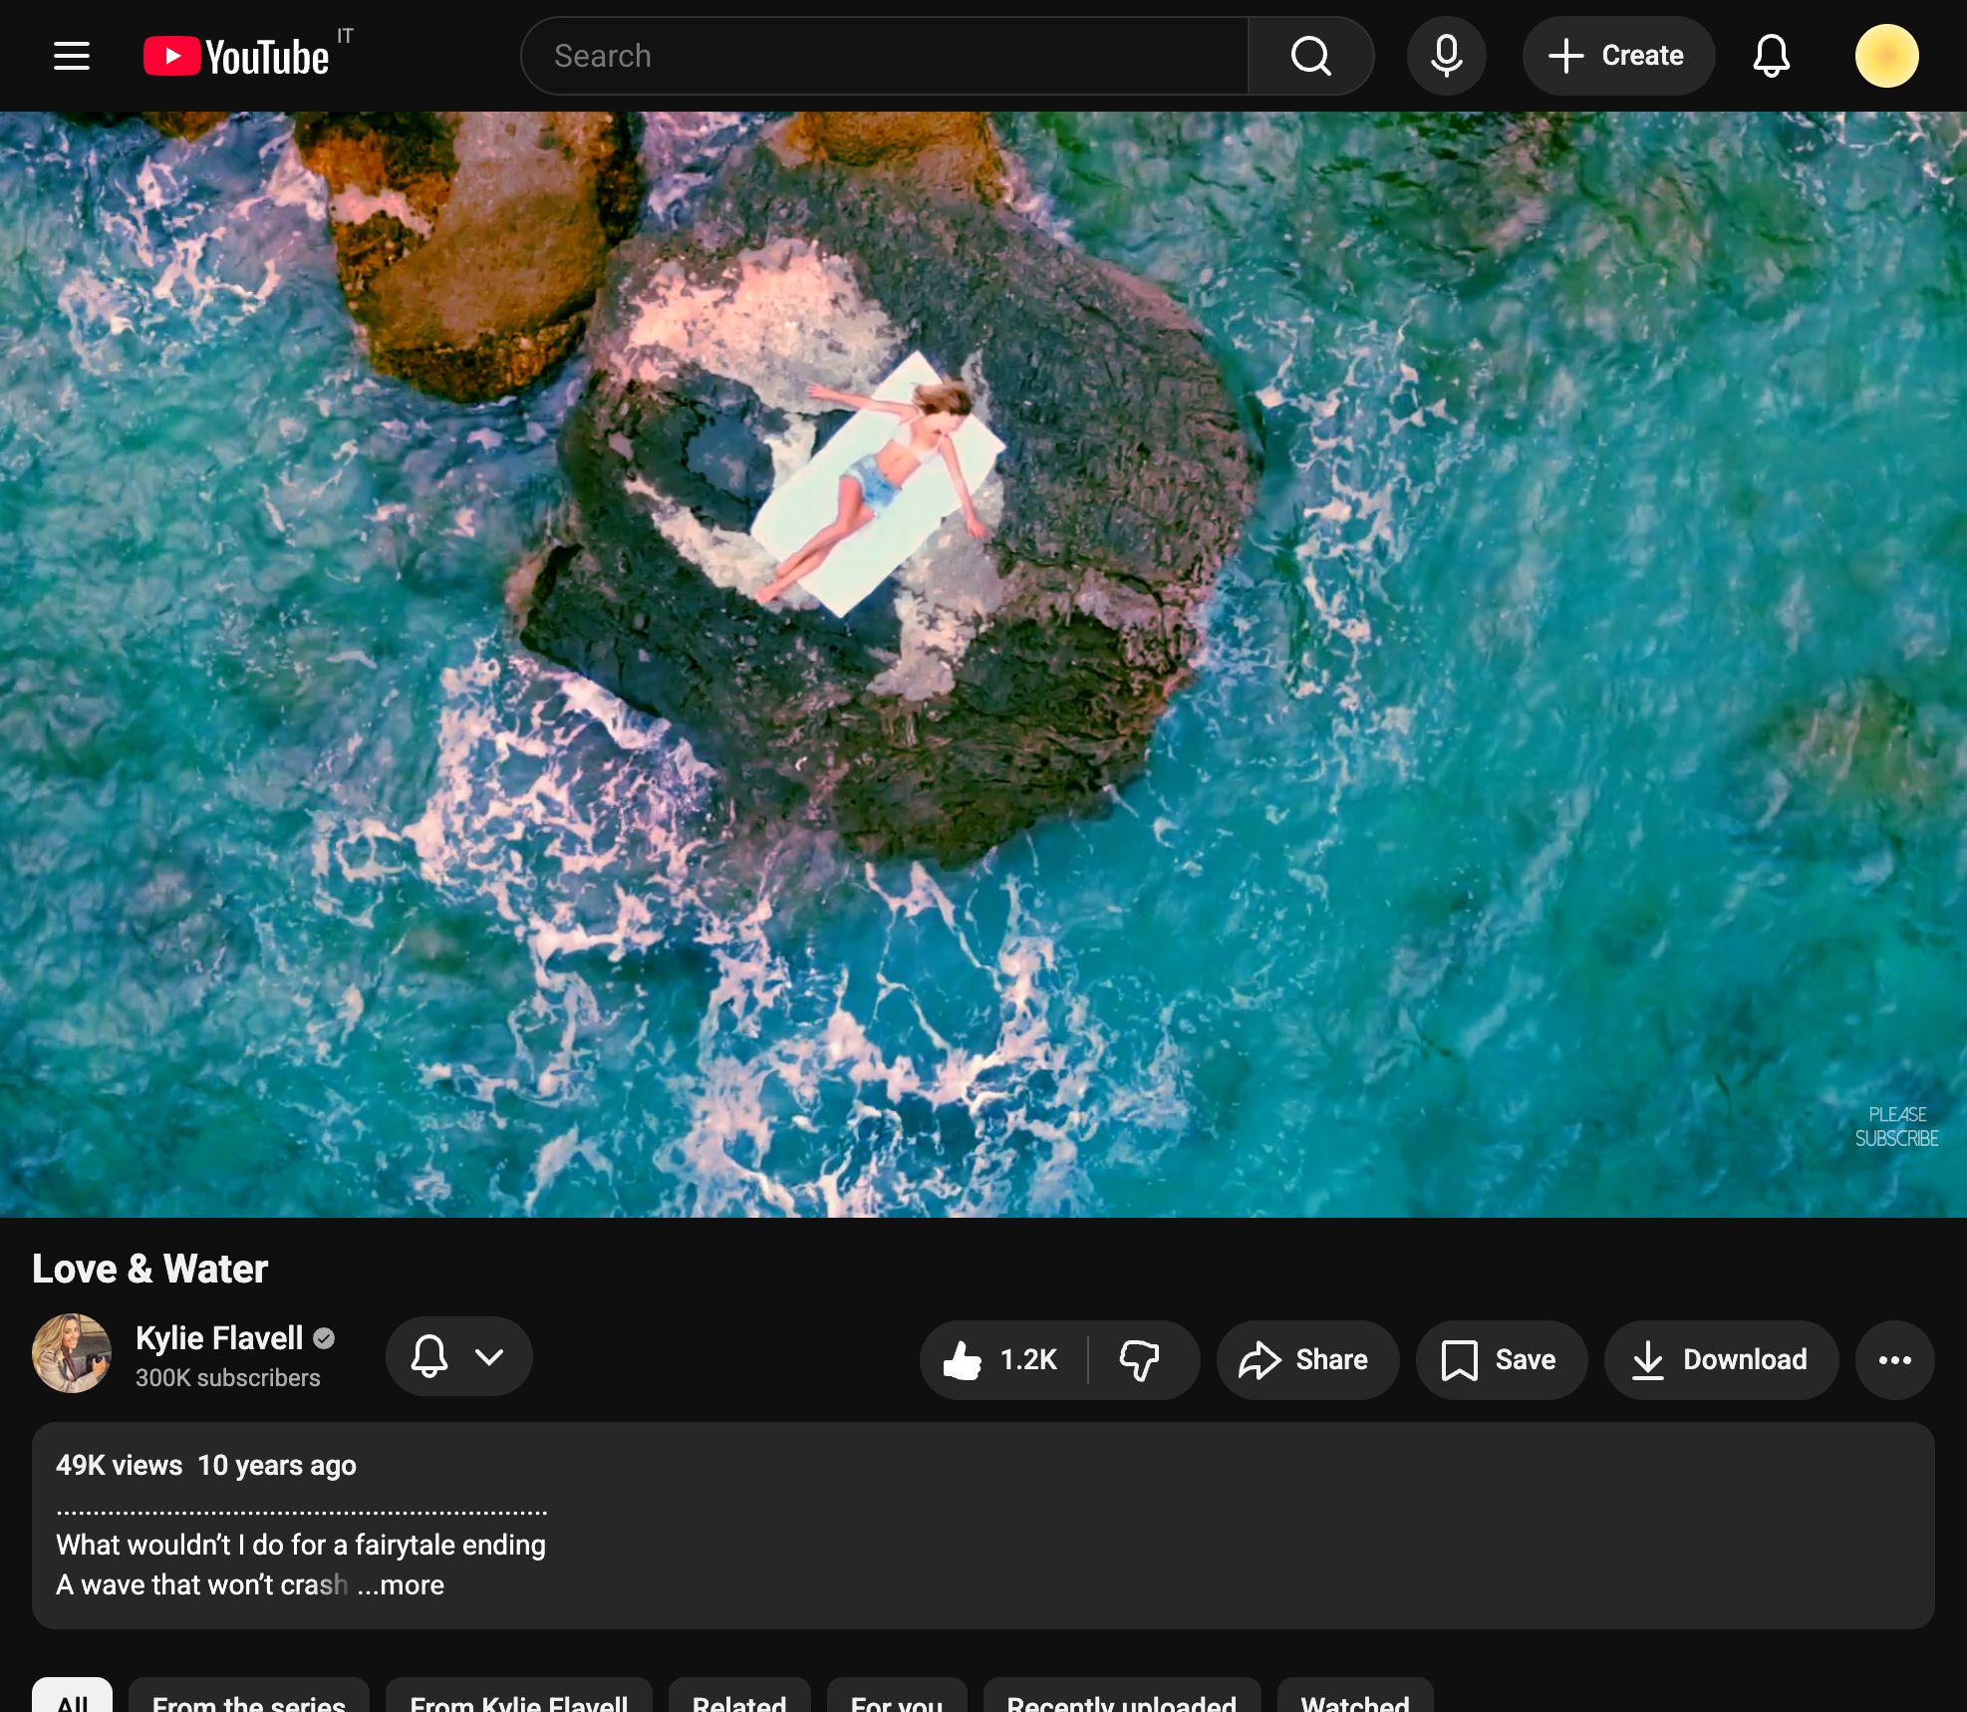
Task: Download the video
Action: pos(1721,1359)
